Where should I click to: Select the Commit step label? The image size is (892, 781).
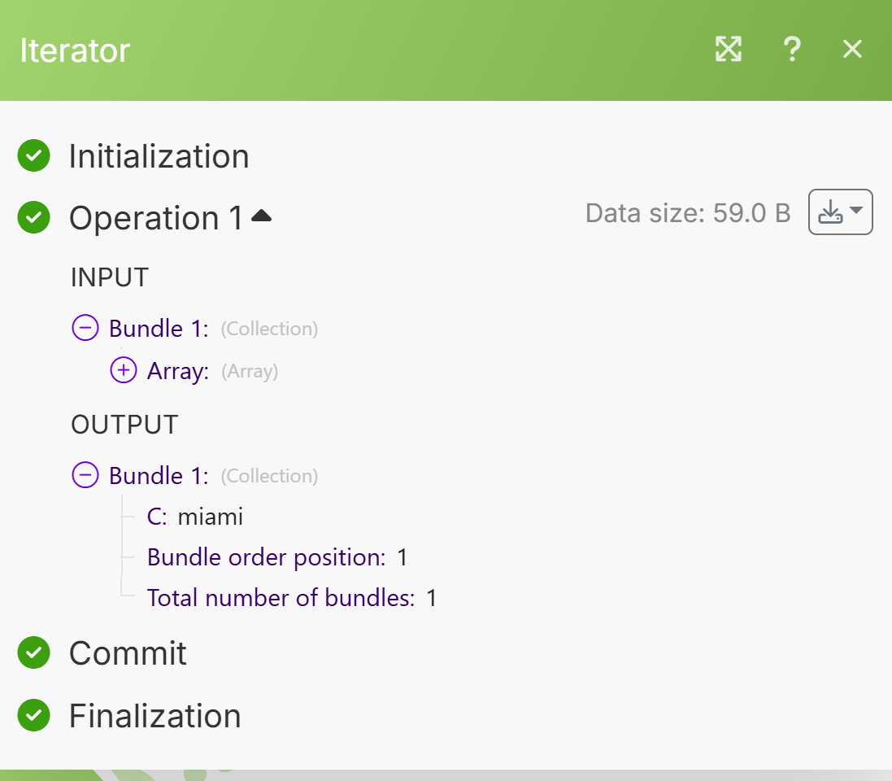pyautogui.click(x=128, y=653)
